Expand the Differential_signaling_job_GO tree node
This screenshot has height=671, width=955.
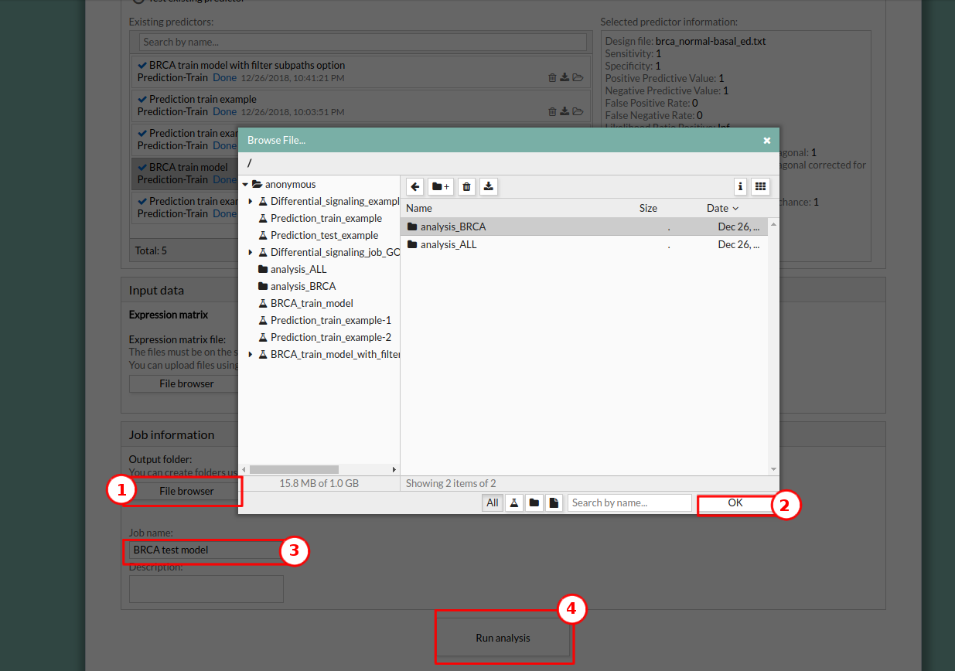pyautogui.click(x=251, y=253)
